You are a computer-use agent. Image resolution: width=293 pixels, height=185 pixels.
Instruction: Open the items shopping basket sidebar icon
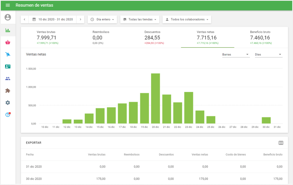tap(8, 42)
